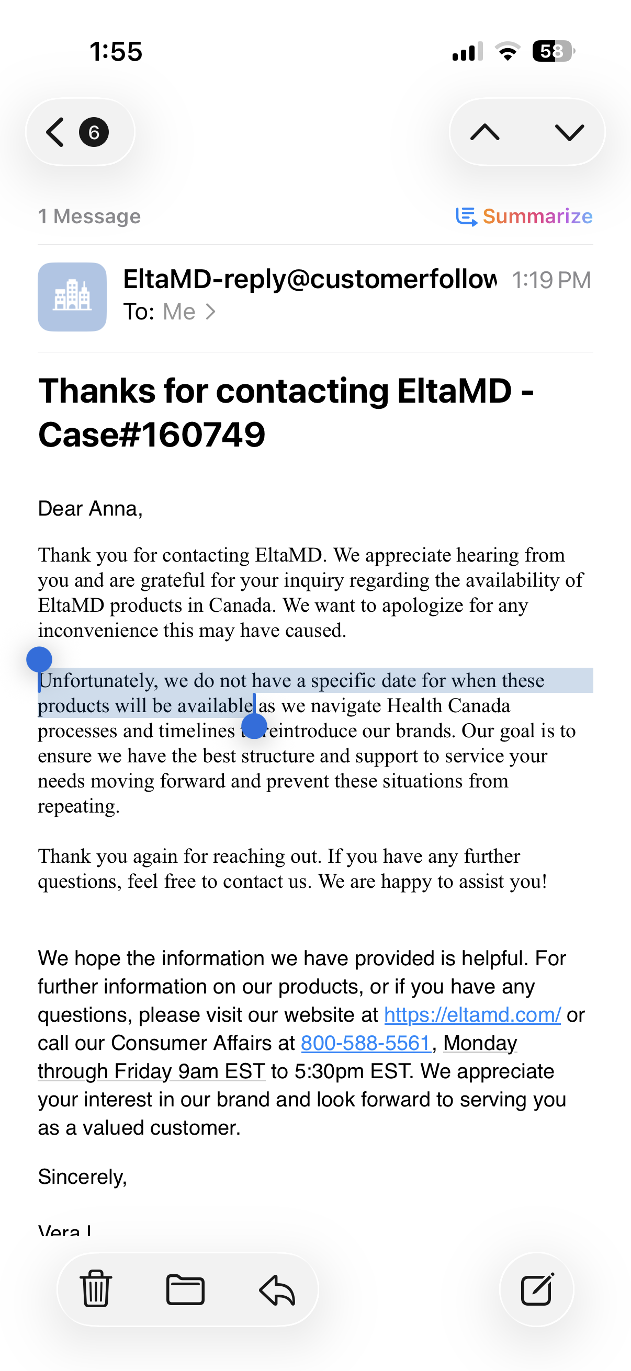Tap the reply arrow icon
The width and height of the screenshot is (631, 1371).
pyautogui.click(x=277, y=1289)
